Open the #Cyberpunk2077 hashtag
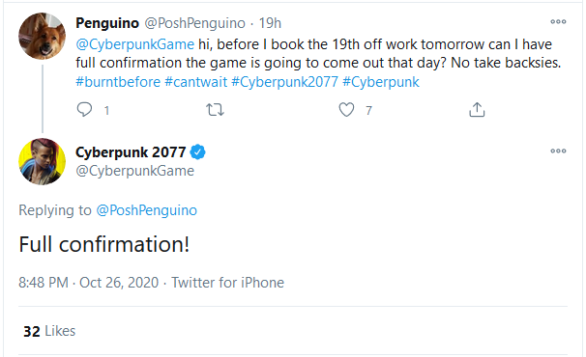The width and height of the screenshot is (586, 357). (284, 82)
